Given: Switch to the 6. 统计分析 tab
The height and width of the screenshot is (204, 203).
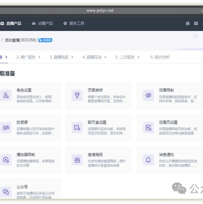Looking at the screenshot, I should (x=160, y=57).
